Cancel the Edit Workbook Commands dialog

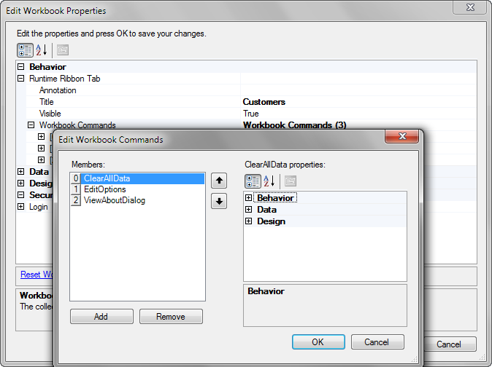377,342
